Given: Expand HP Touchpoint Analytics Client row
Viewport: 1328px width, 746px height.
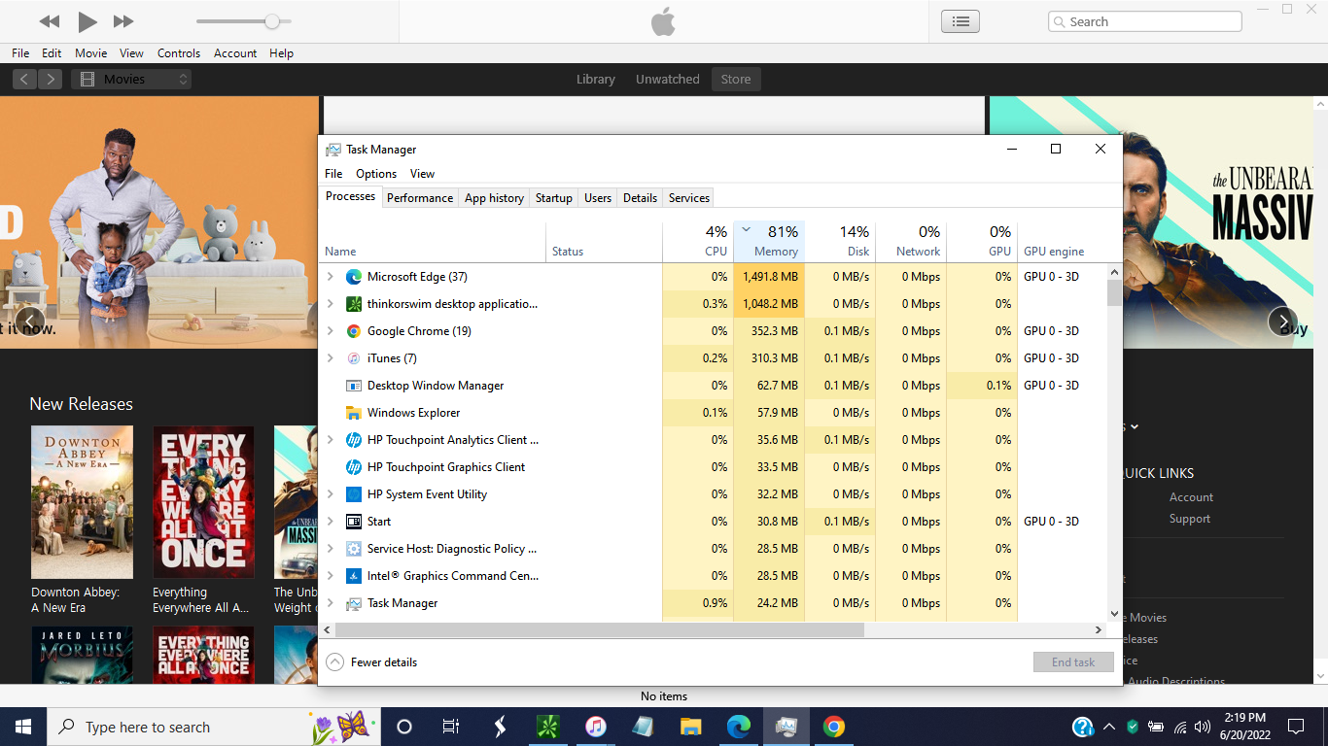Looking at the screenshot, I should (331, 440).
